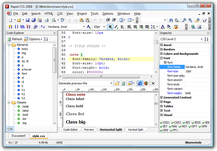217x151 pixels.
Task: Click the Find in Files icon
Action: pyautogui.click(x=197, y=20)
